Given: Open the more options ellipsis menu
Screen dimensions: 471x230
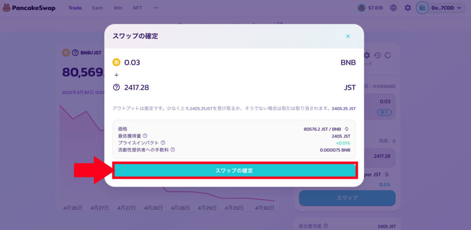Looking at the screenshot, I should pos(155,8).
